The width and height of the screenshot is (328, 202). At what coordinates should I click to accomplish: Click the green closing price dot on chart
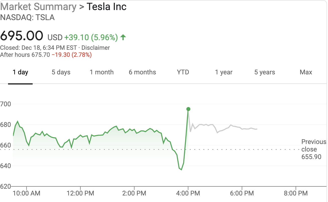pyautogui.click(x=188, y=109)
